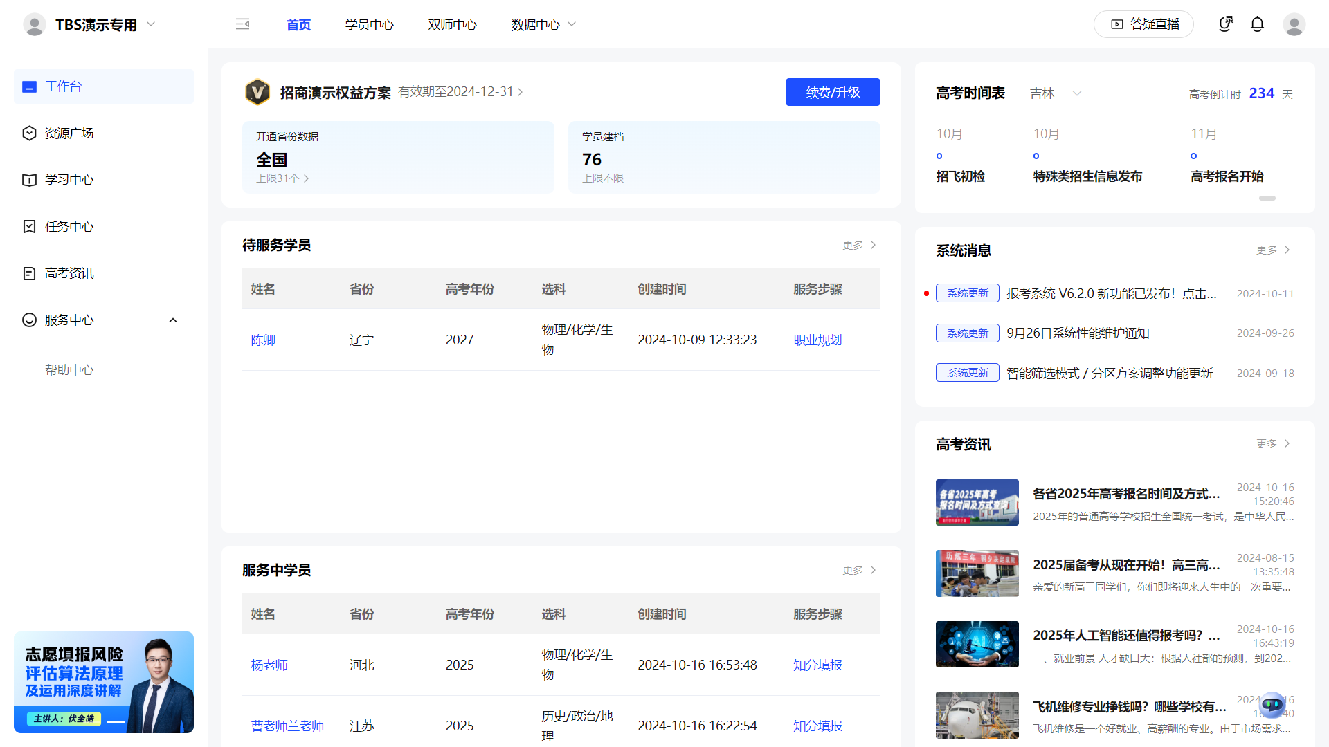1329x747 pixels.
Task: Open the notification bell icon
Action: (1257, 24)
